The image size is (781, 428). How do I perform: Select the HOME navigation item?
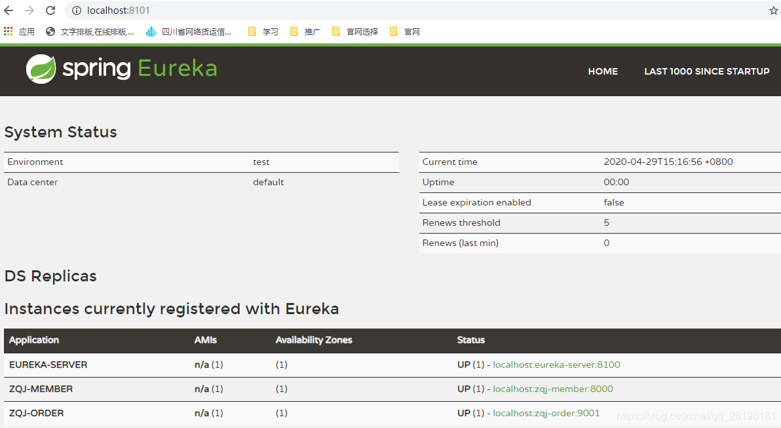pyautogui.click(x=603, y=71)
